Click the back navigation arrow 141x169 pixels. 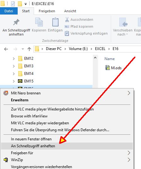tap(6, 49)
